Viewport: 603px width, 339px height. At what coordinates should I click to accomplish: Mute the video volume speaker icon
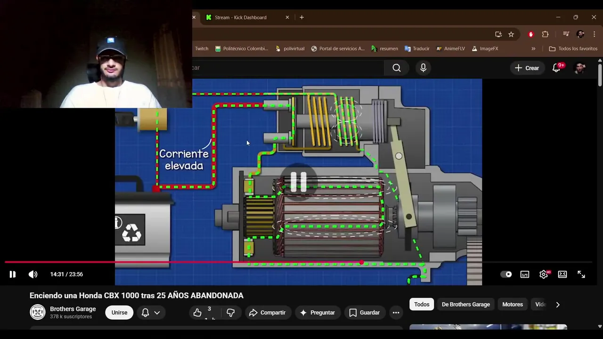pyautogui.click(x=33, y=274)
